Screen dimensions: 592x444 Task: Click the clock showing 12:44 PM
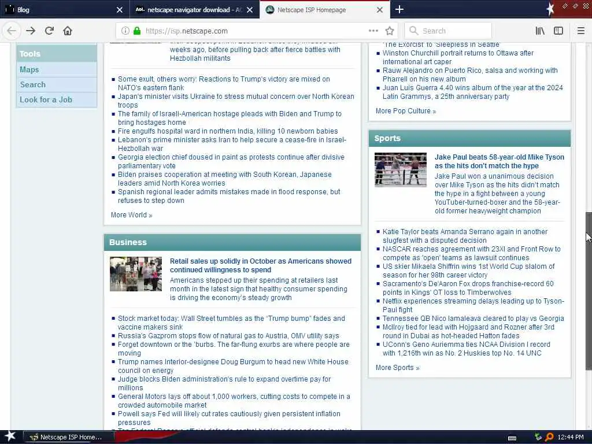[571, 437]
